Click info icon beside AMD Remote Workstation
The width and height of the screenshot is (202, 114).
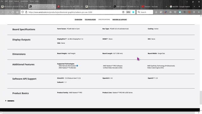tap(77, 66)
